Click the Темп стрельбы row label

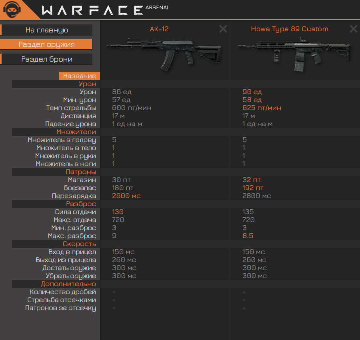[x=71, y=108]
